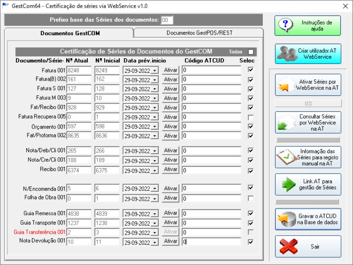This screenshot has height=265, width=353.
Task: Click the 0% progress bar
Action: (308, 104)
